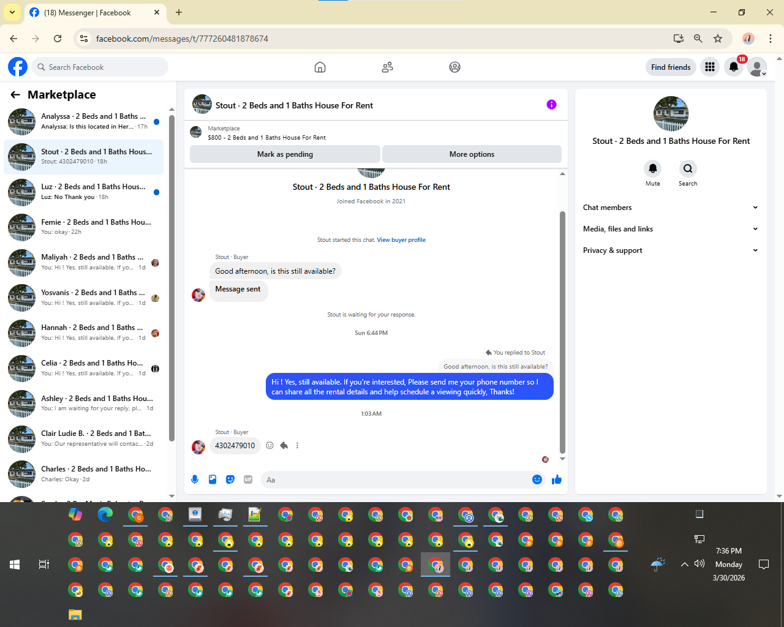View site information icon in address bar
The image size is (784, 627).
pyautogui.click(x=84, y=39)
